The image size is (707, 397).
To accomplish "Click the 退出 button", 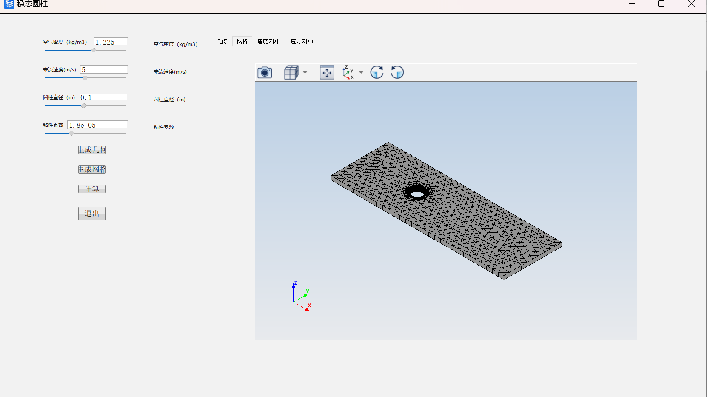I will point(92,214).
